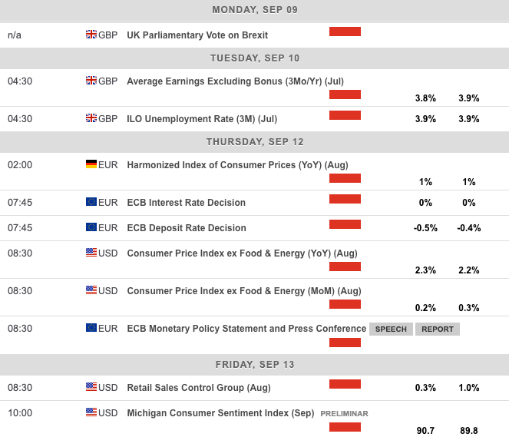This screenshot has width=509, height=437.
Task: Click the US flag on Retail Sales Control Group row
Action: pos(91,387)
